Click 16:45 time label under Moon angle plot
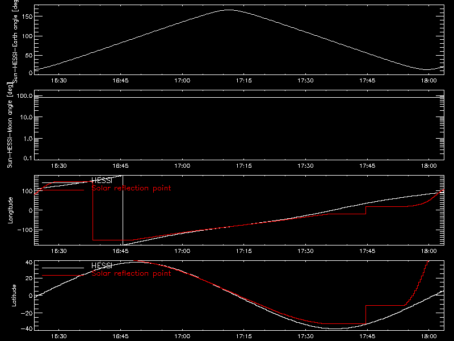Screen dimensions: 454x341 point(120,165)
